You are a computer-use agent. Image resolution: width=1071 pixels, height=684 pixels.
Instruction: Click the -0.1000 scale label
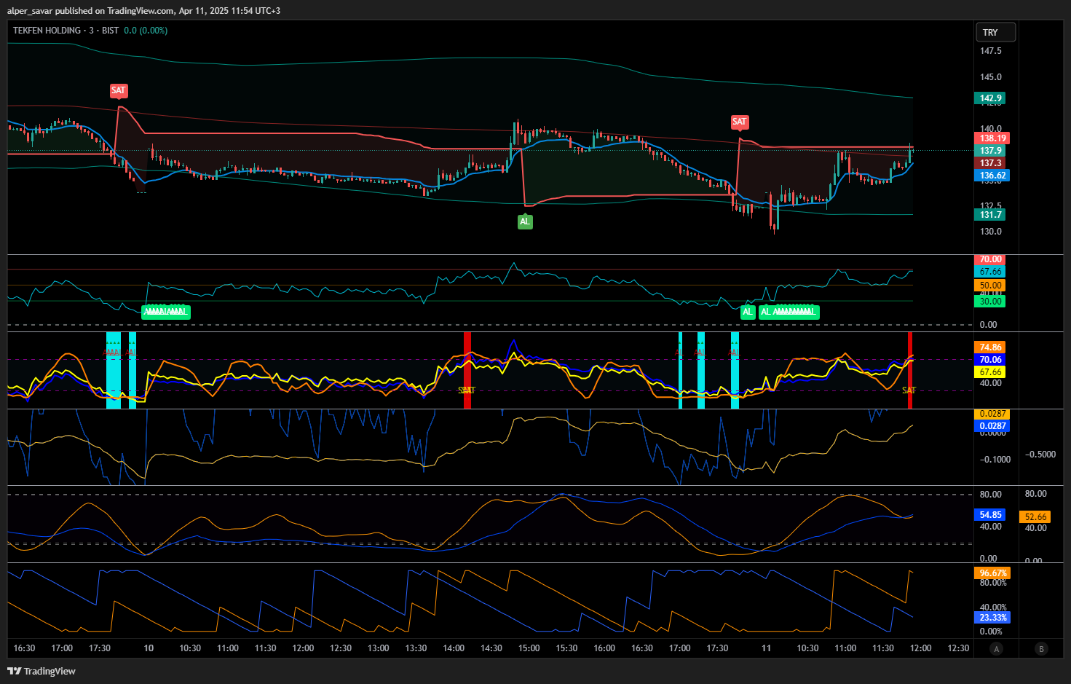(x=995, y=460)
